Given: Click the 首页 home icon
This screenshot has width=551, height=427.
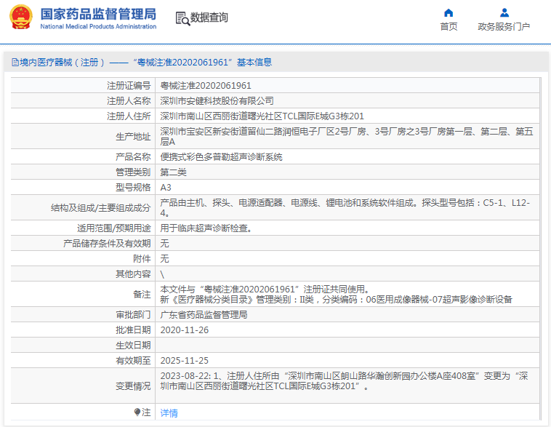Looking at the screenshot, I should click(449, 13).
